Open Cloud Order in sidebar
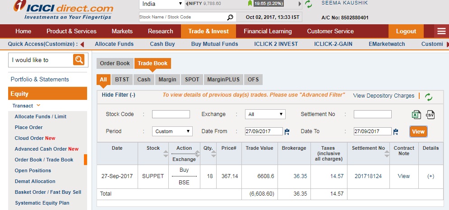The image size is (449, 210). pos(35,138)
